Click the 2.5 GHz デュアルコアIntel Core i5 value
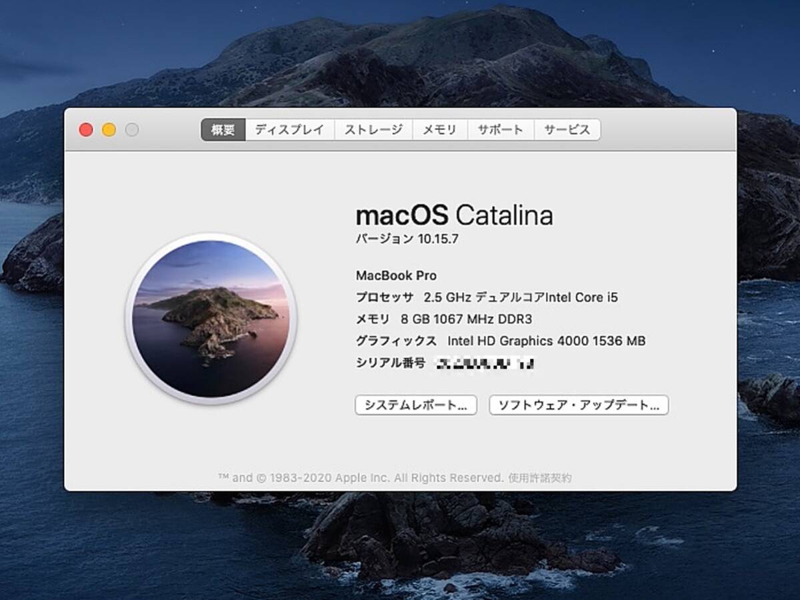Image resolution: width=800 pixels, height=600 pixels. pyautogui.click(x=521, y=297)
